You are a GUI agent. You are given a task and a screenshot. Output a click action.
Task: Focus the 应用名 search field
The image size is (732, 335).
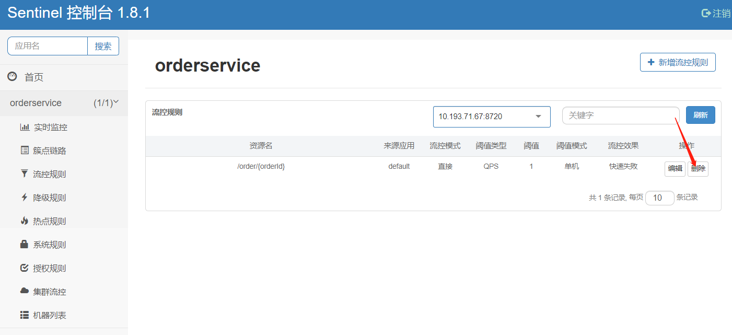click(48, 46)
